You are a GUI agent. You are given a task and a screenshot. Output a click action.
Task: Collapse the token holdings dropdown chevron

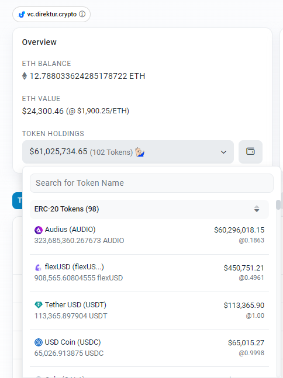coord(223,152)
